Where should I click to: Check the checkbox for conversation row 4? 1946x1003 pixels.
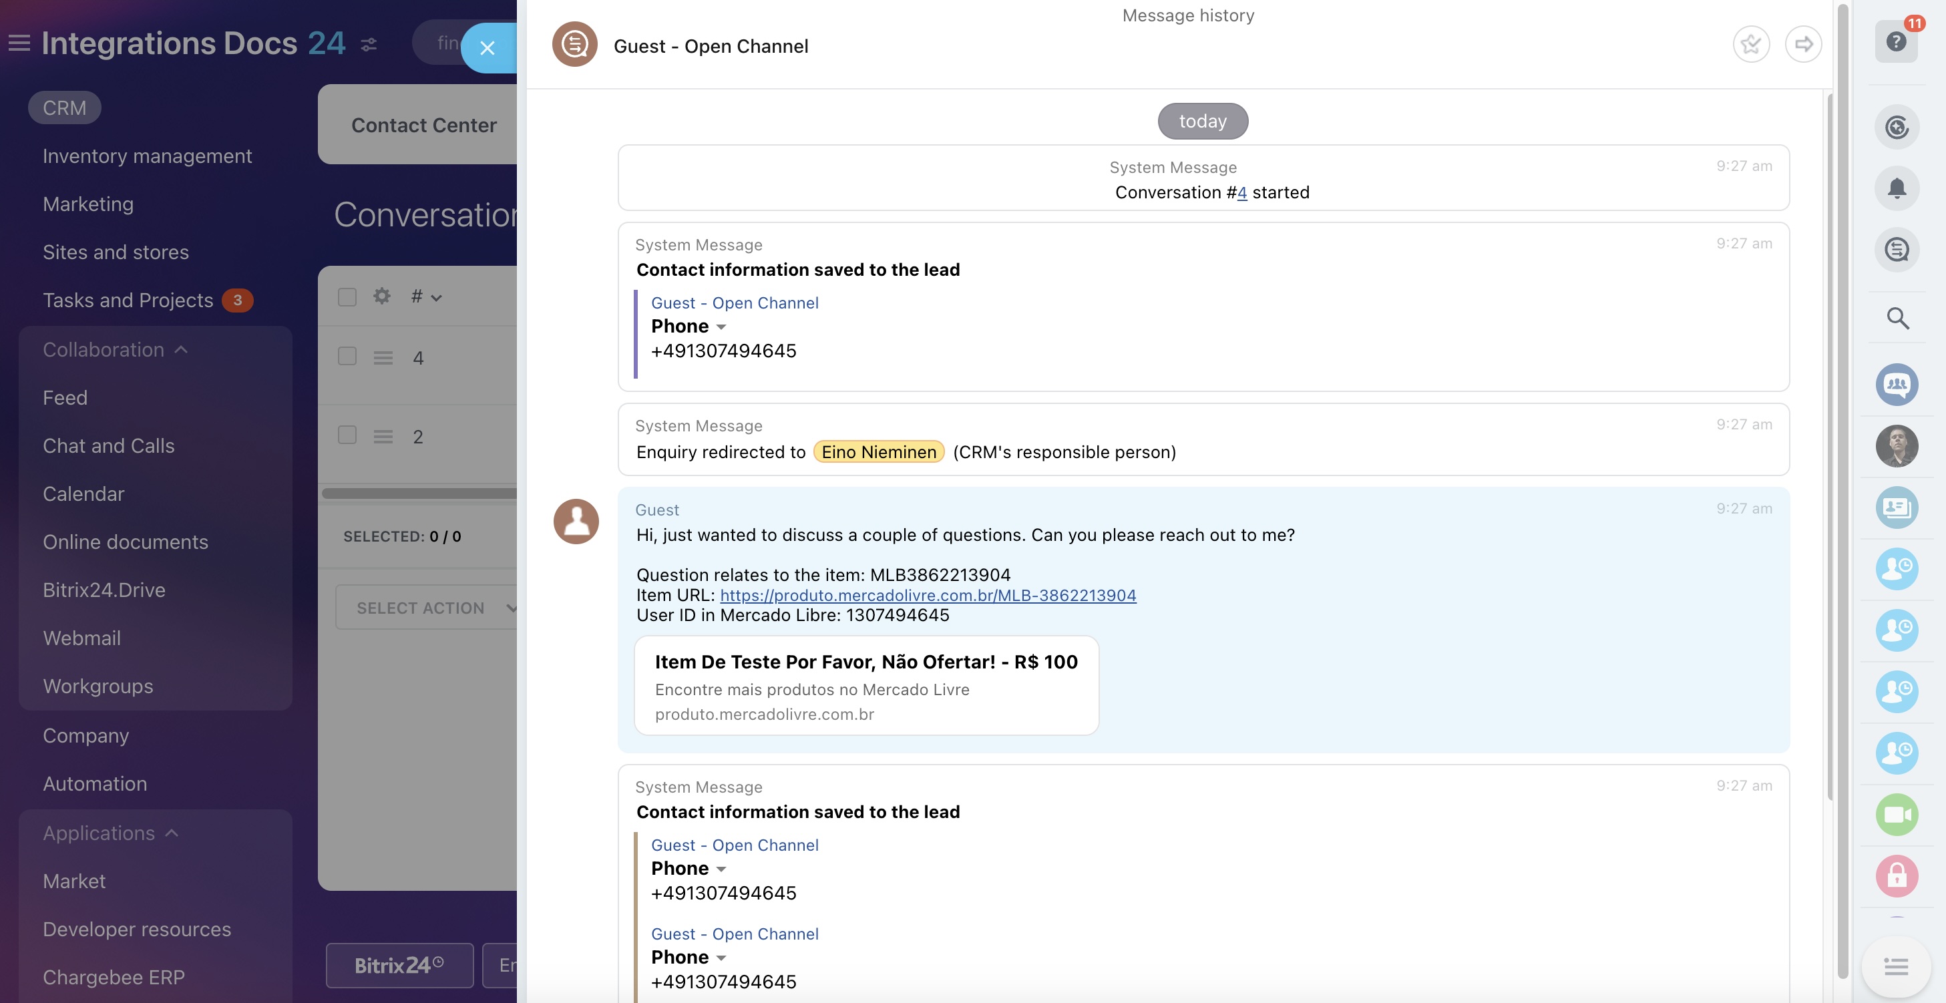347,357
